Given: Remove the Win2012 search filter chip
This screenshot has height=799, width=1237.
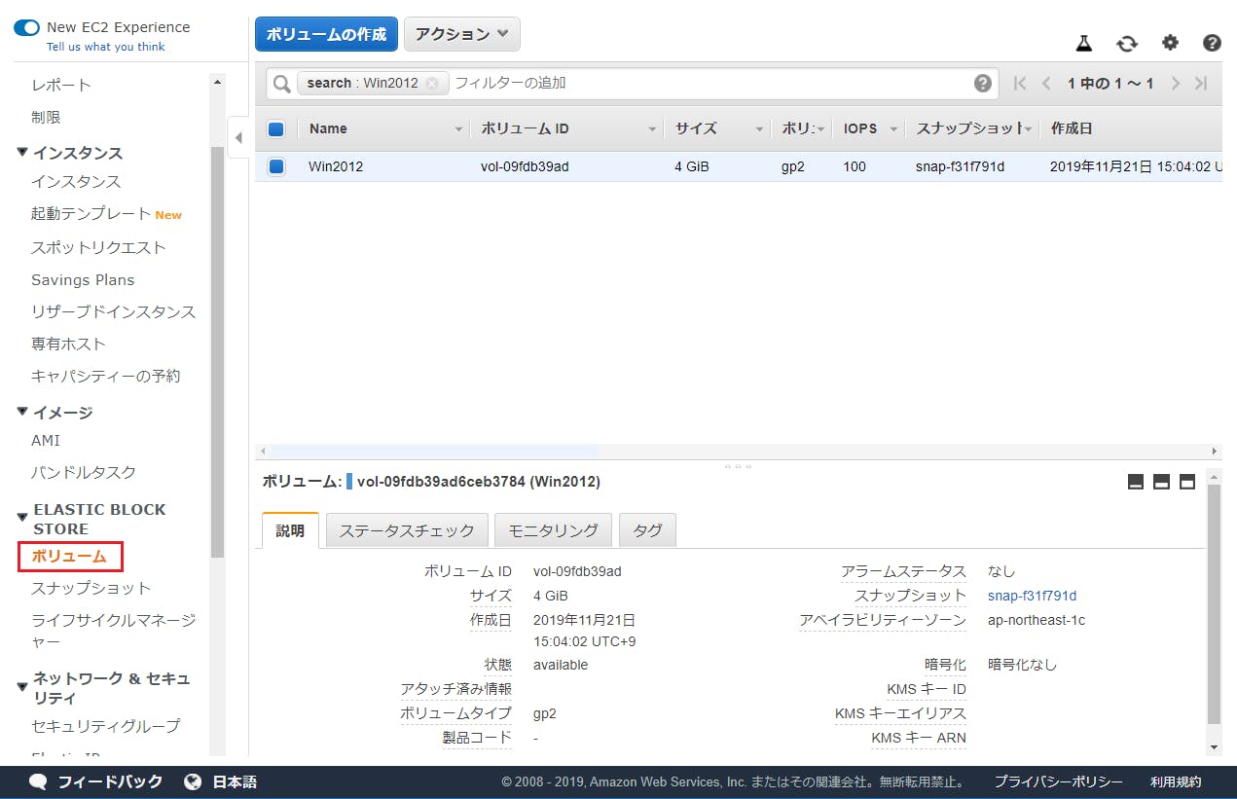Looking at the screenshot, I should click(432, 84).
